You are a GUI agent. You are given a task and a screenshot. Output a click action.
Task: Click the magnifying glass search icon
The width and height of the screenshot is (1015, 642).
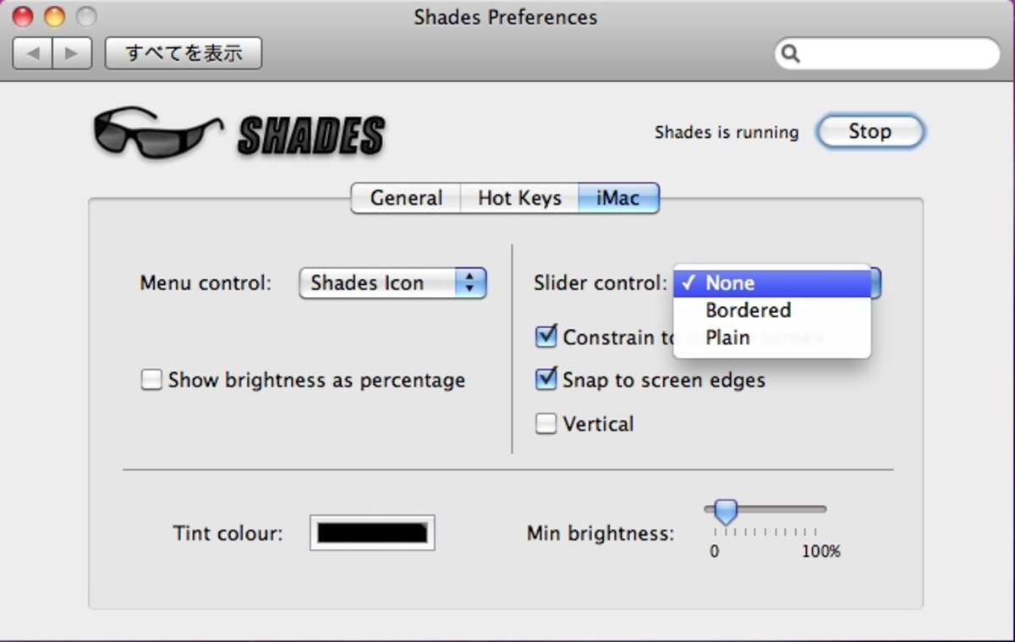[x=790, y=53]
